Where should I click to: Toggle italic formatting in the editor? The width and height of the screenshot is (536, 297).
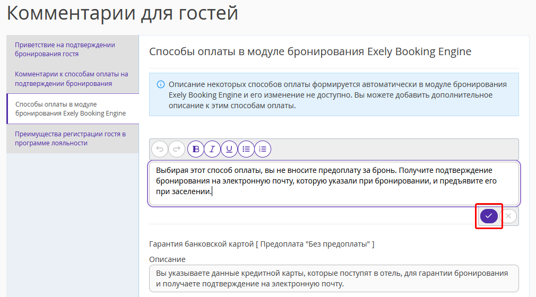pos(212,149)
